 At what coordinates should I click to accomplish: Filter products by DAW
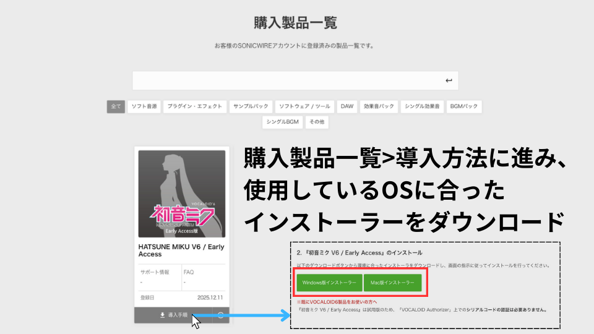point(347,106)
